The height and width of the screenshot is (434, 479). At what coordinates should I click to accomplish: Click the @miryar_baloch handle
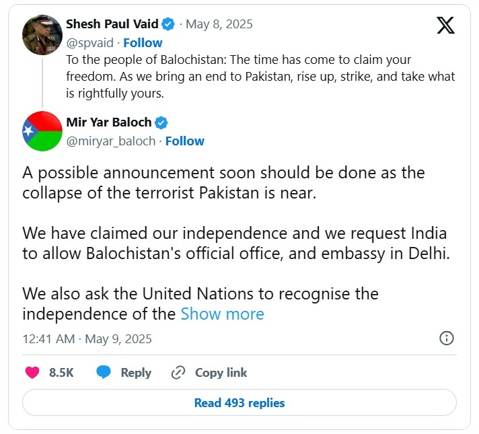pos(111,141)
